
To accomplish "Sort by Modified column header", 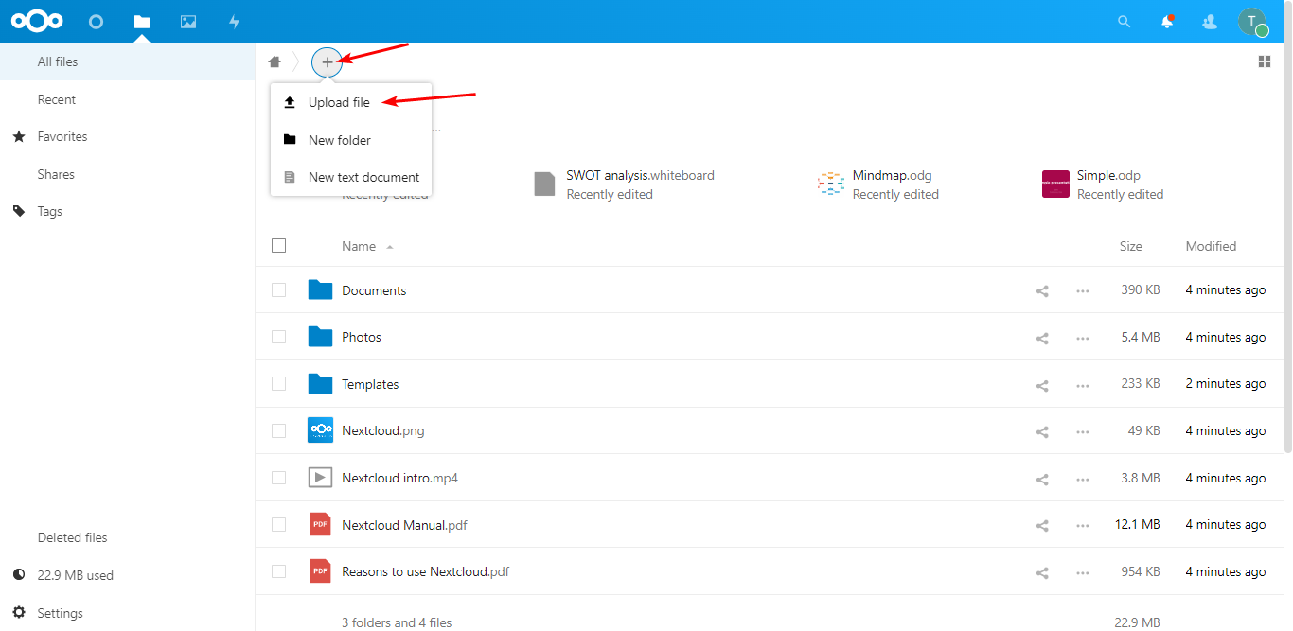I will point(1211,246).
